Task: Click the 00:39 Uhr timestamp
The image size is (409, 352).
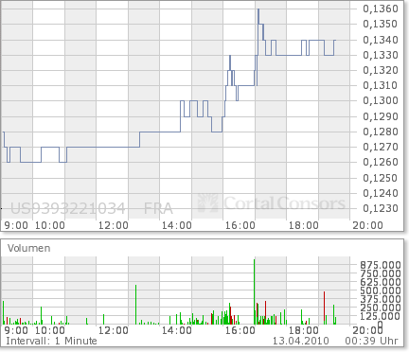Action: point(371,341)
